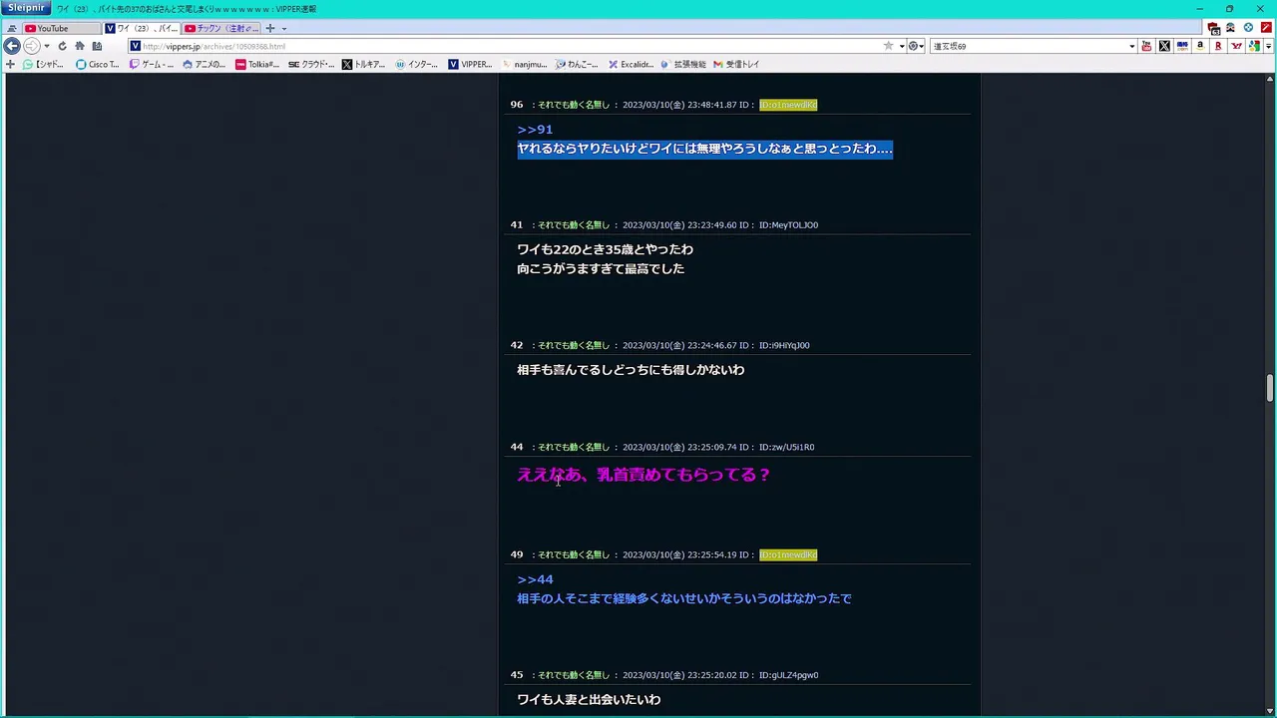Viewport: 1277px width, 718px height.
Task: Click the page vertical scrollbar thumb
Action: pos(1270,388)
